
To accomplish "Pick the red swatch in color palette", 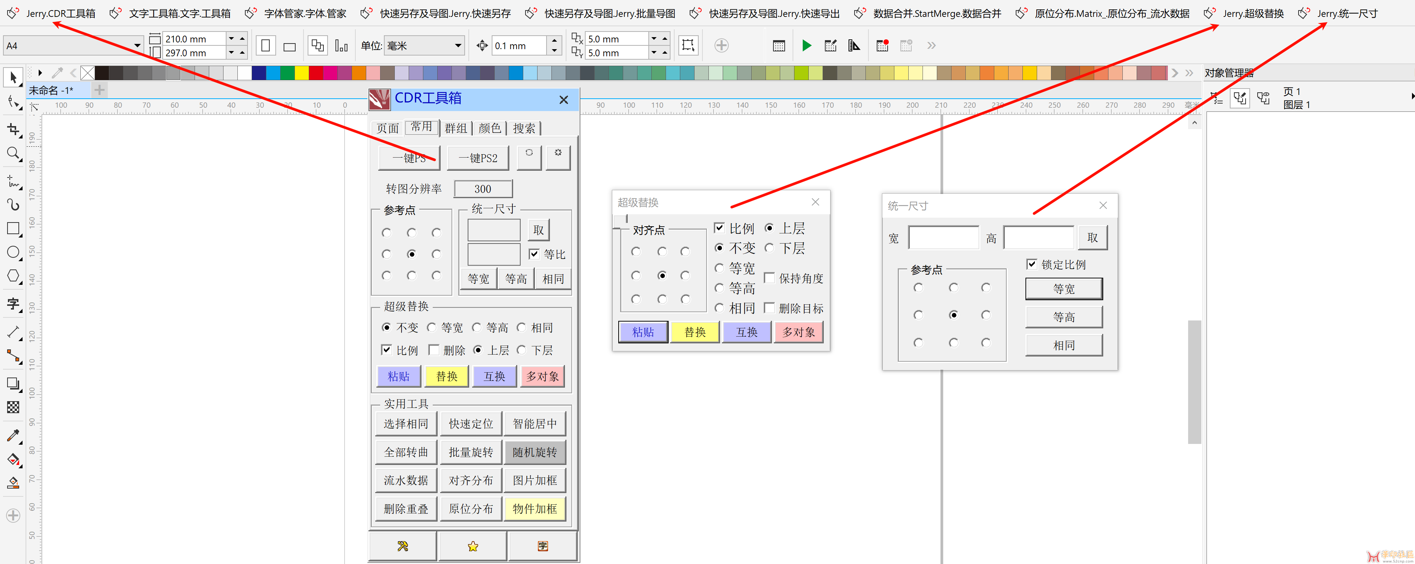I will (316, 72).
